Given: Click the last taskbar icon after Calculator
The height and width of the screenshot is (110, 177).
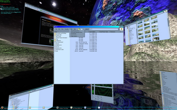Looking at the screenshot, I should click(x=99, y=108).
